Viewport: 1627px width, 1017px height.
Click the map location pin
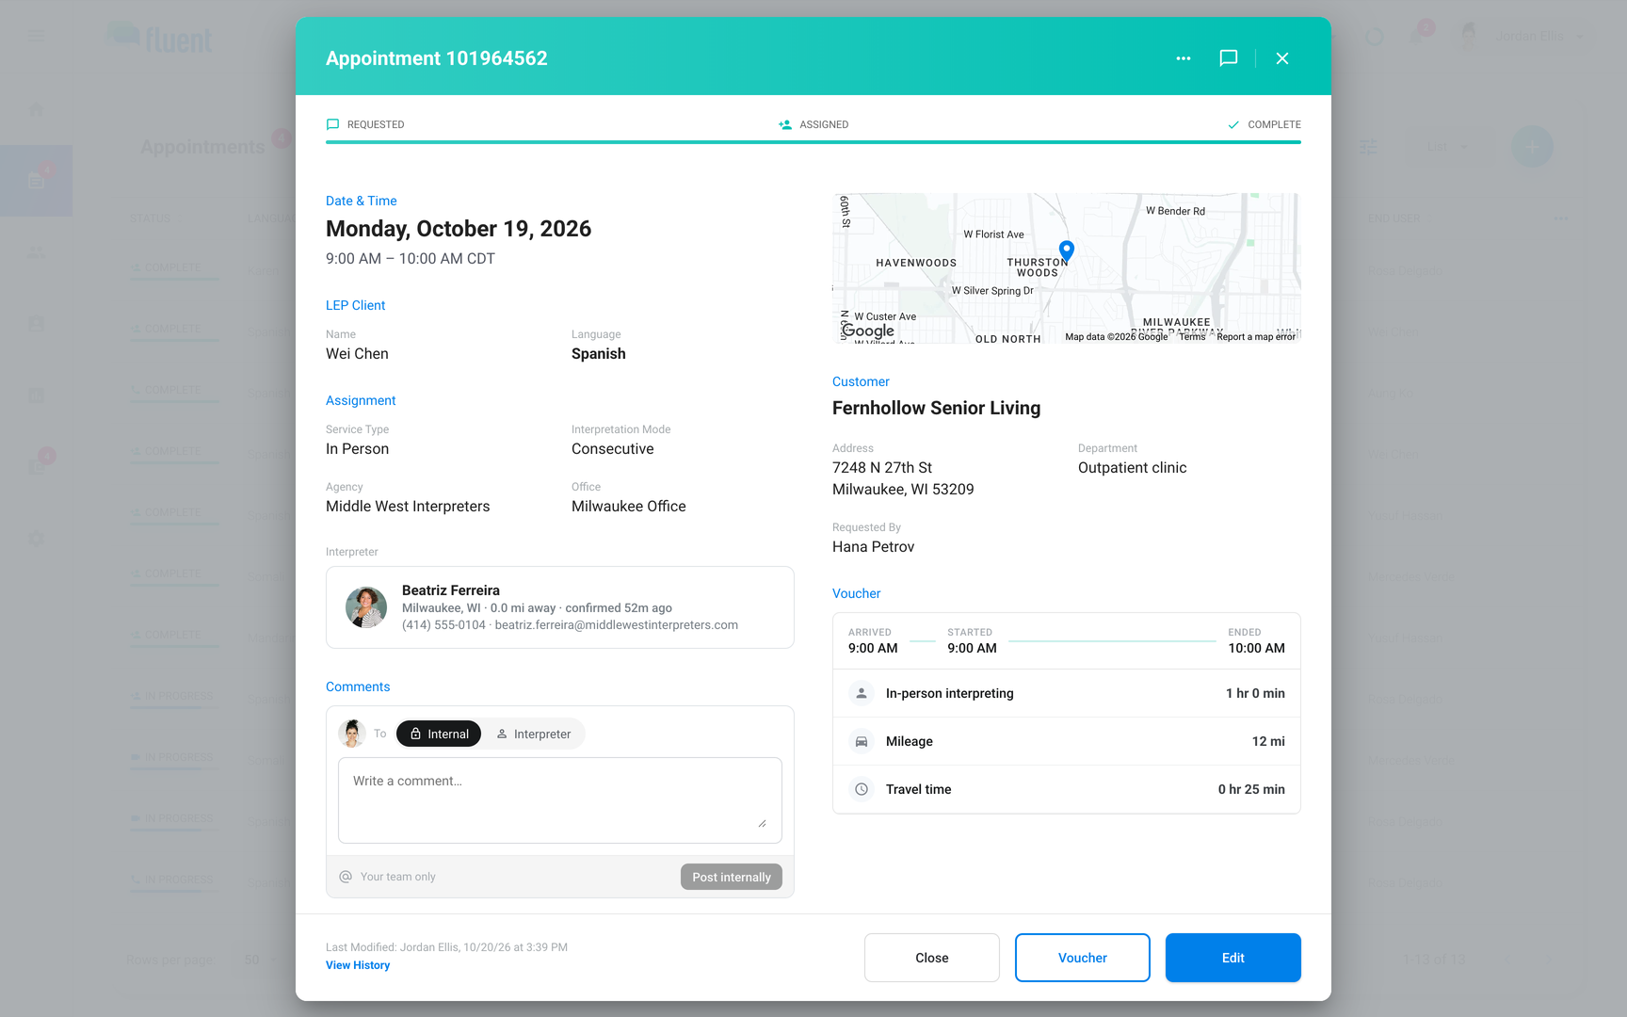tap(1066, 250)
